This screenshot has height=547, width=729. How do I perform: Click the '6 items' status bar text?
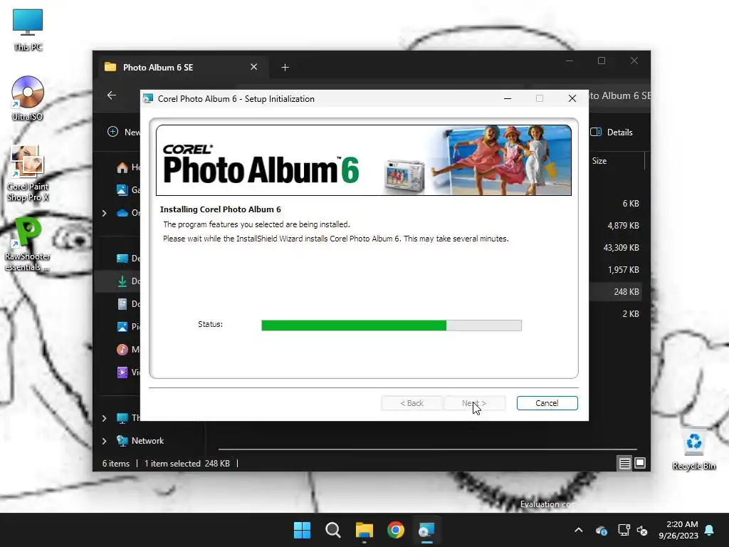(116, 464)
